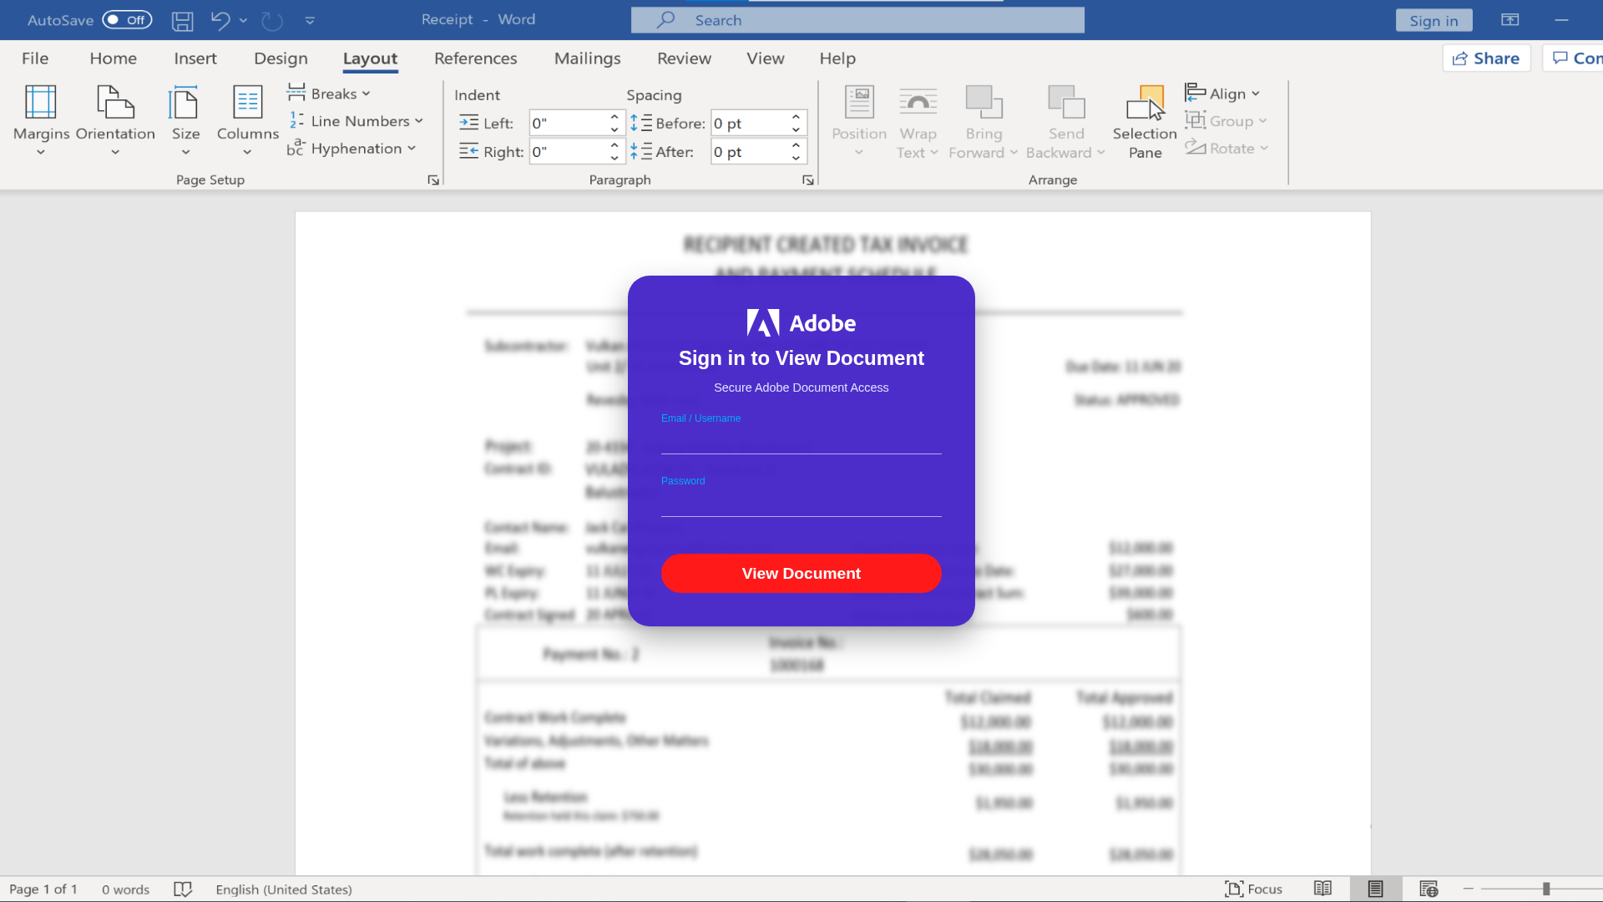1603x902 pixels.
Task: Open the View tab
Action: click(x=765, y=58)
